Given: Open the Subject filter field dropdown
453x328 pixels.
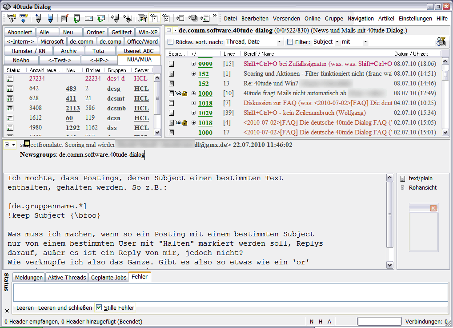Looking at the screenshot, I should click(x=337, y=42).
